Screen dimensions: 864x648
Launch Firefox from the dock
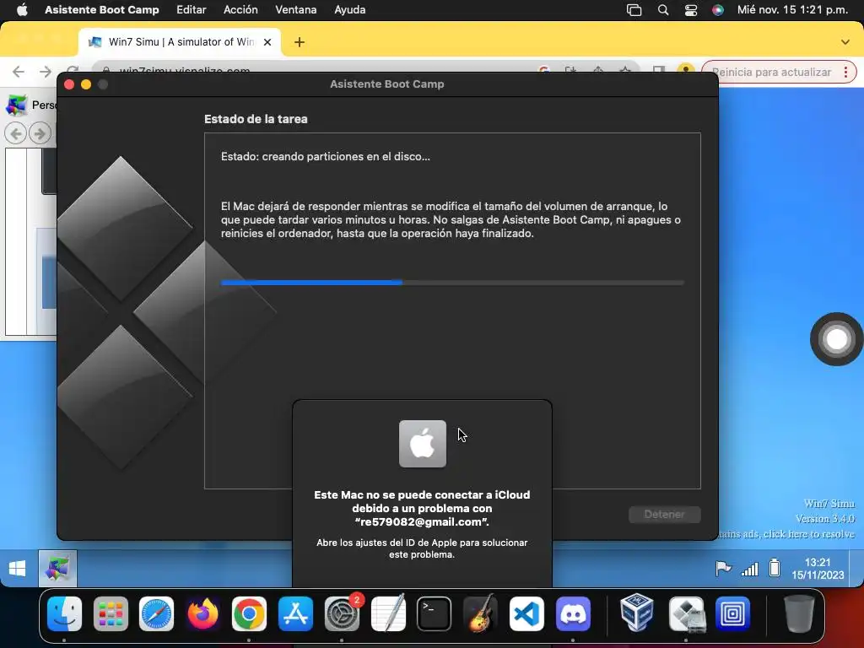(202, 613)
